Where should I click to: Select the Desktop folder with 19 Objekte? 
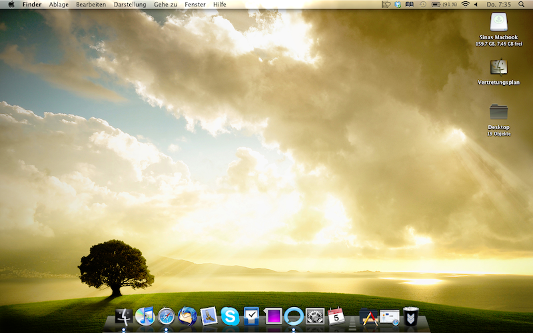pos(498,112)
